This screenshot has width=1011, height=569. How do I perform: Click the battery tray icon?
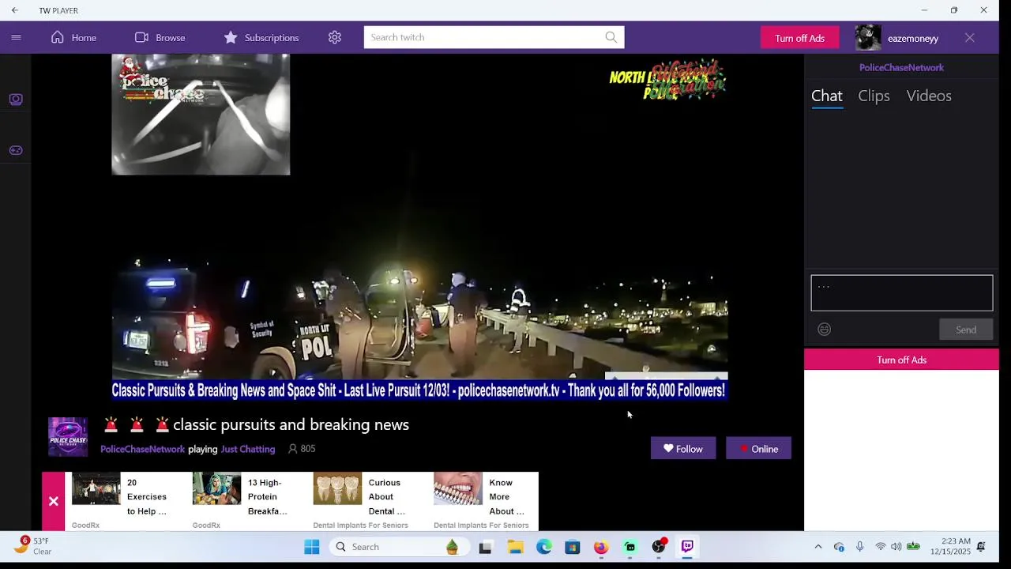(914, 547)
